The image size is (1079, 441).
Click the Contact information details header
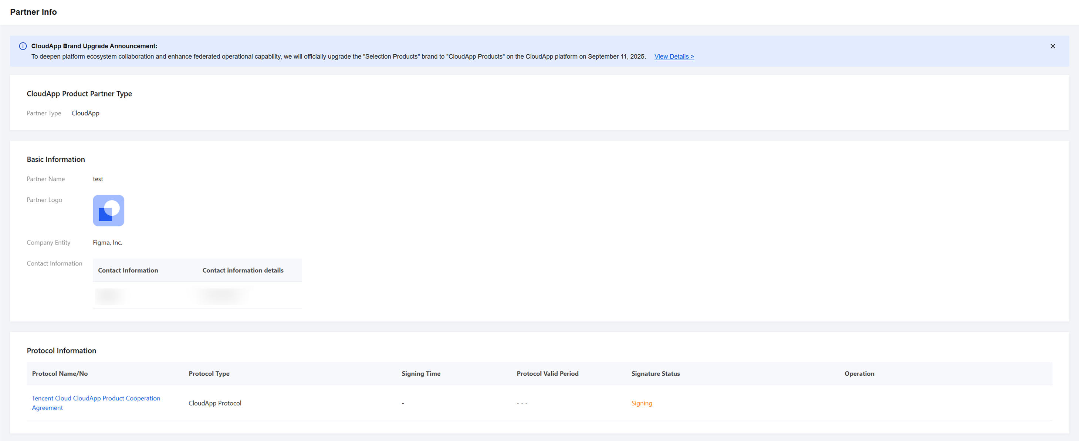[x=243, y=270]
